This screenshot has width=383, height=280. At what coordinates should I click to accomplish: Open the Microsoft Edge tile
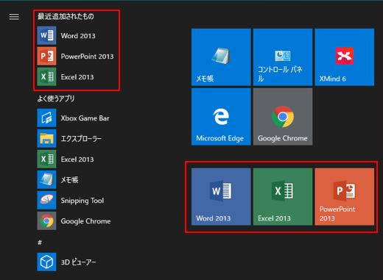221,117
